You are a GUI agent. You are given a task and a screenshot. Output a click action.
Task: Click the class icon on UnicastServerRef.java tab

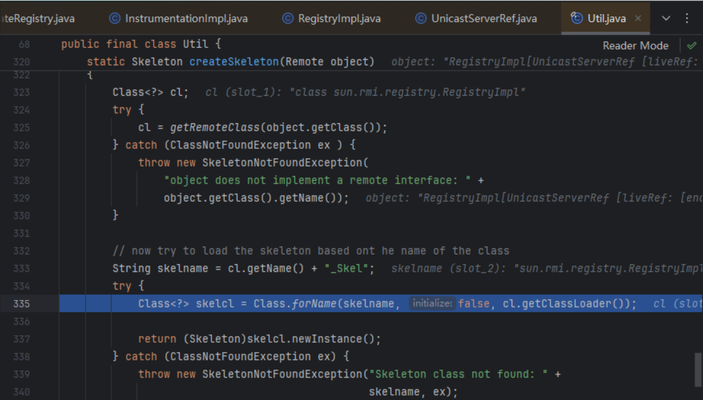(x=421, y=19)
